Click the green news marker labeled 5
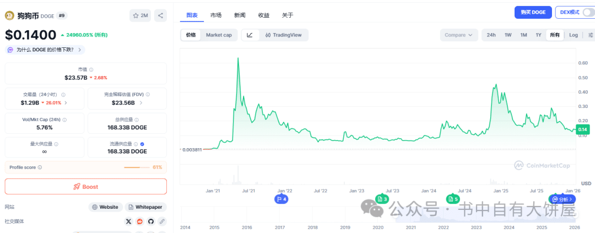The image size is (595, 233). [452, 198]
